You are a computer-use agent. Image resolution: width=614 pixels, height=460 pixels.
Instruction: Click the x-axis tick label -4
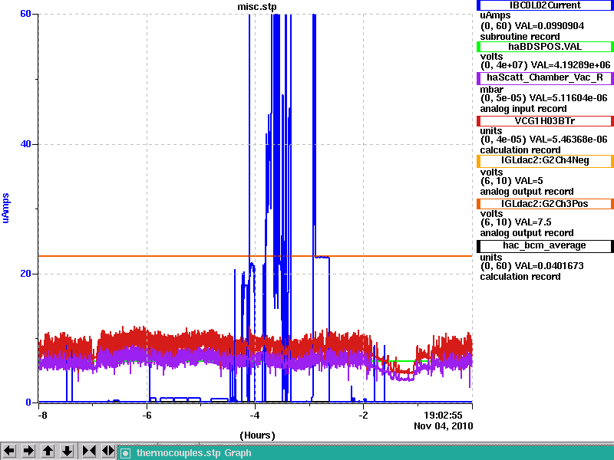coord(255,415)
